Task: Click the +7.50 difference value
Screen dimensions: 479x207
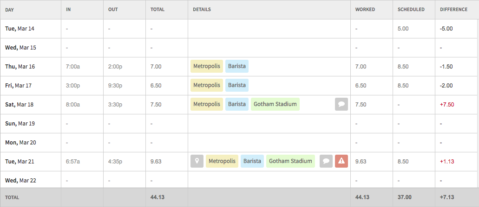Action: coord(447,104)
